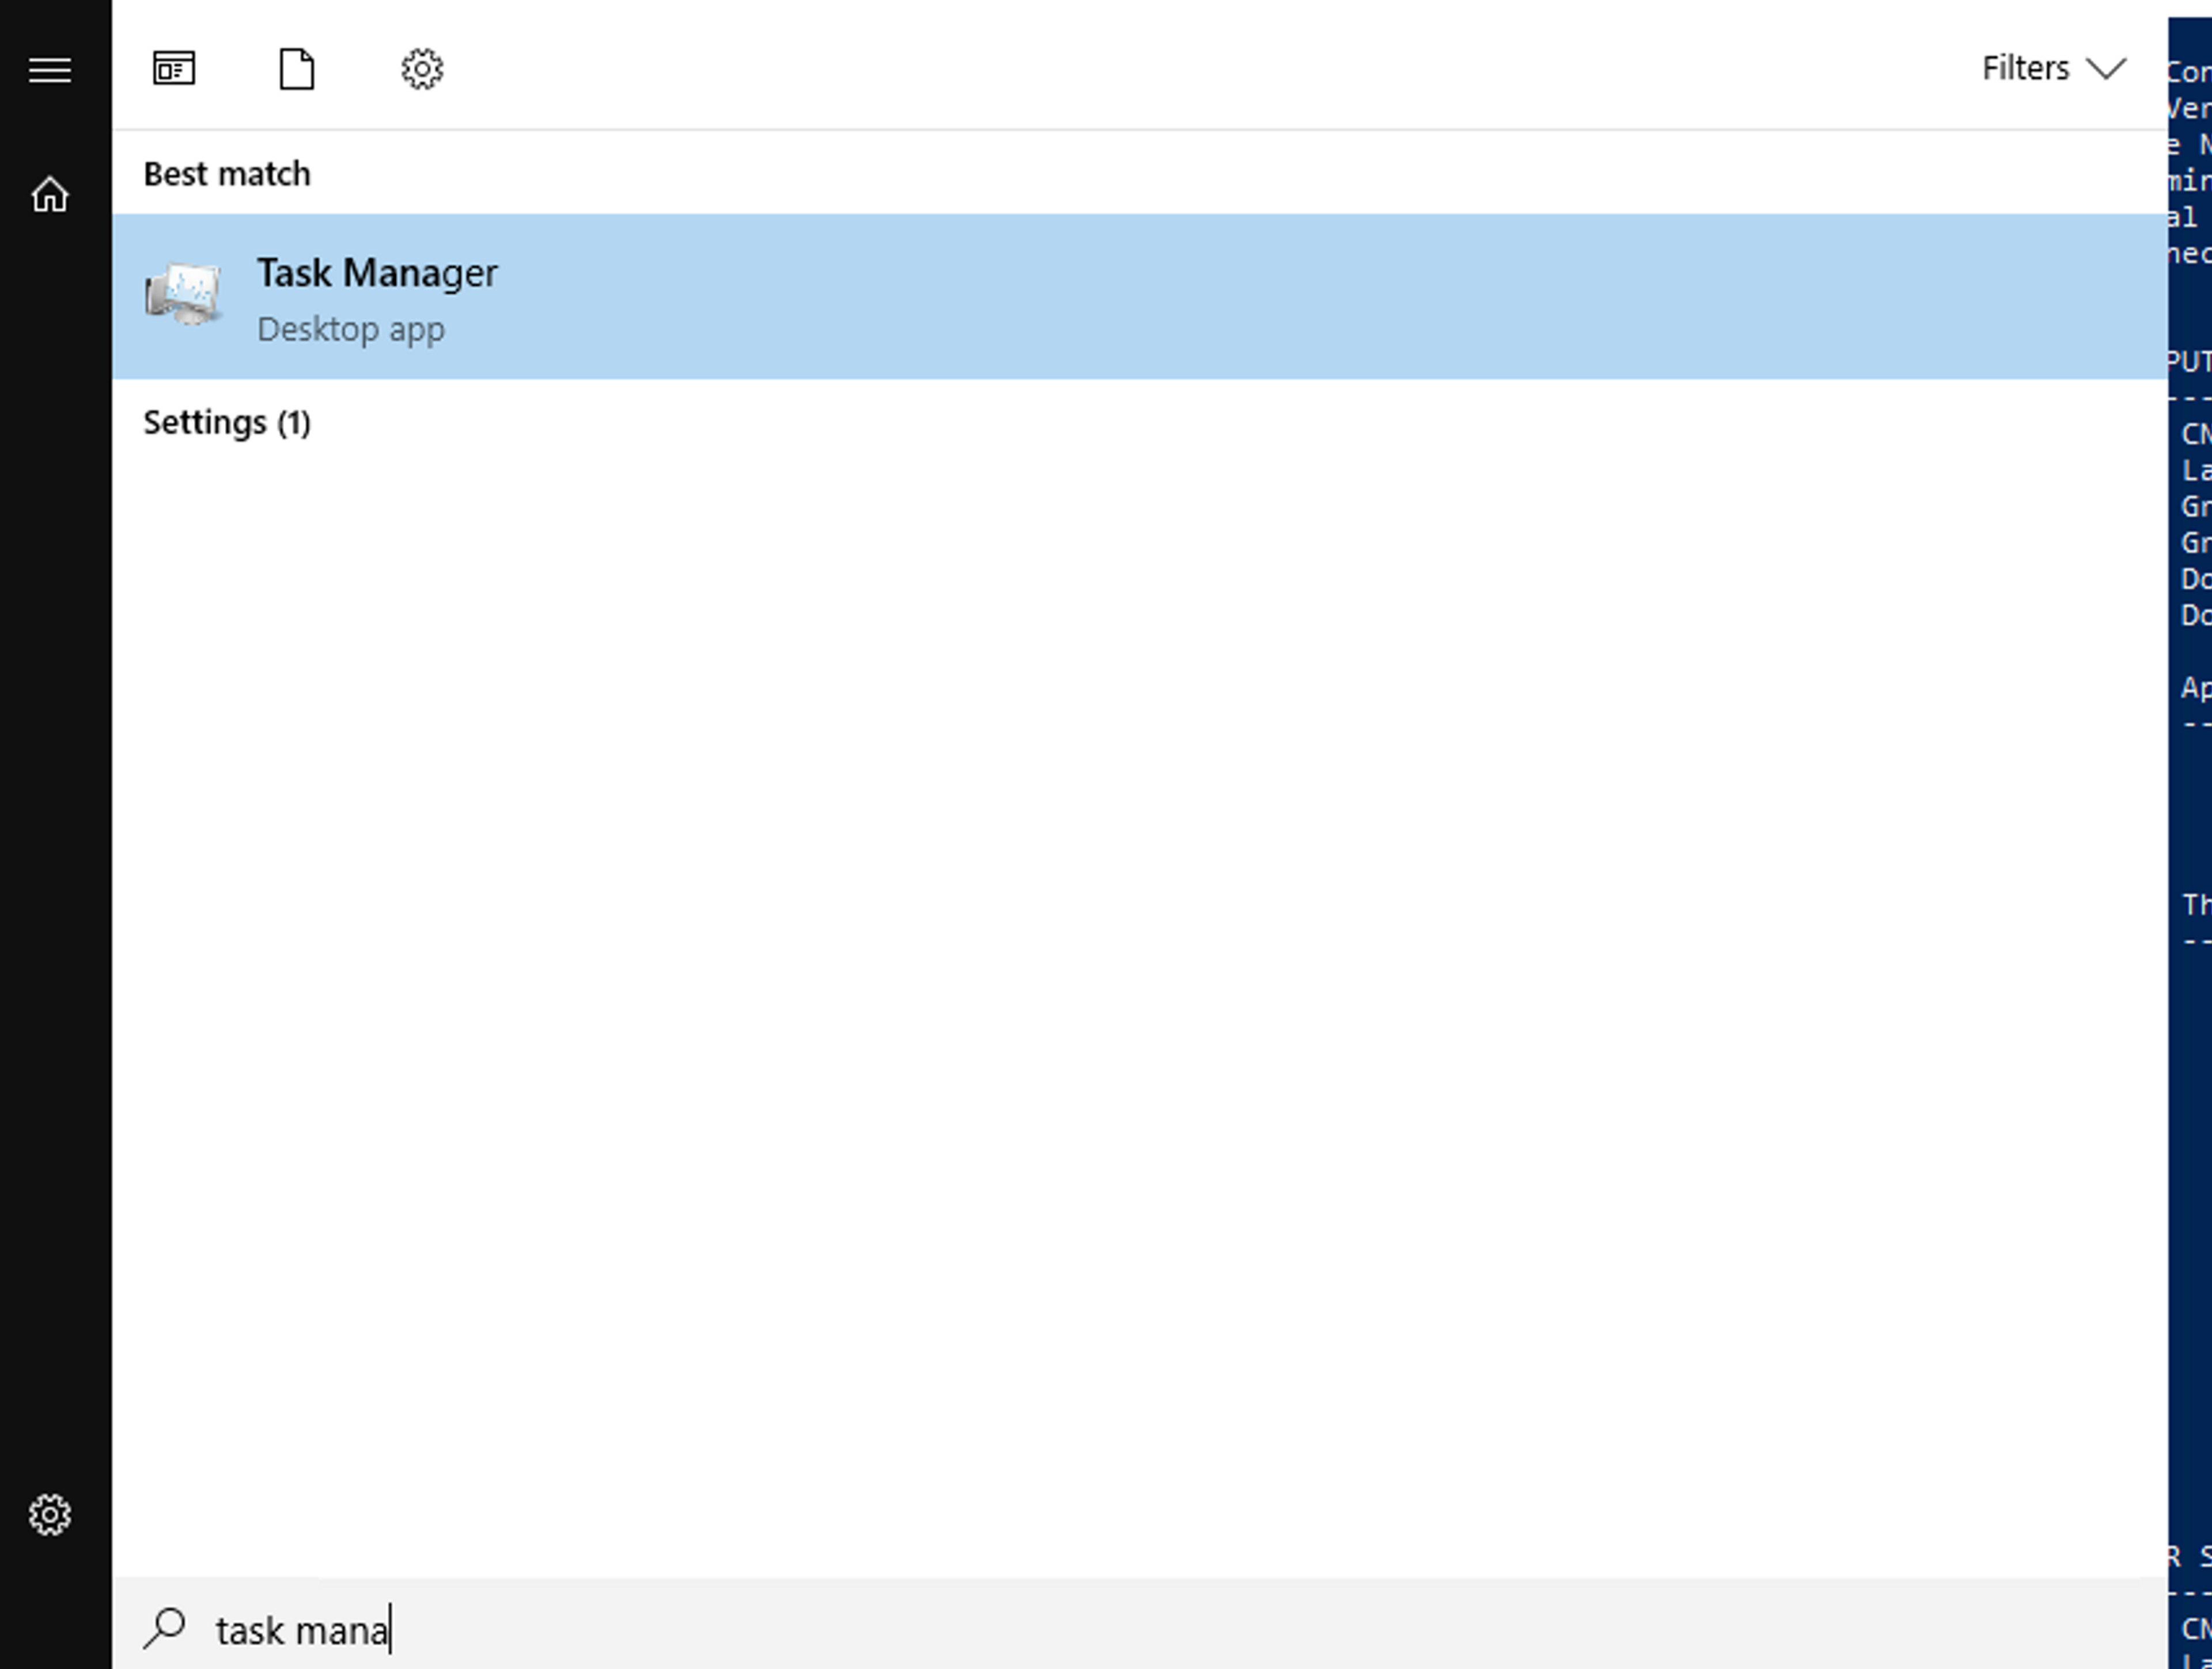
Task: Click the chevron arrow next to Filters
Action: (2106, 69)
